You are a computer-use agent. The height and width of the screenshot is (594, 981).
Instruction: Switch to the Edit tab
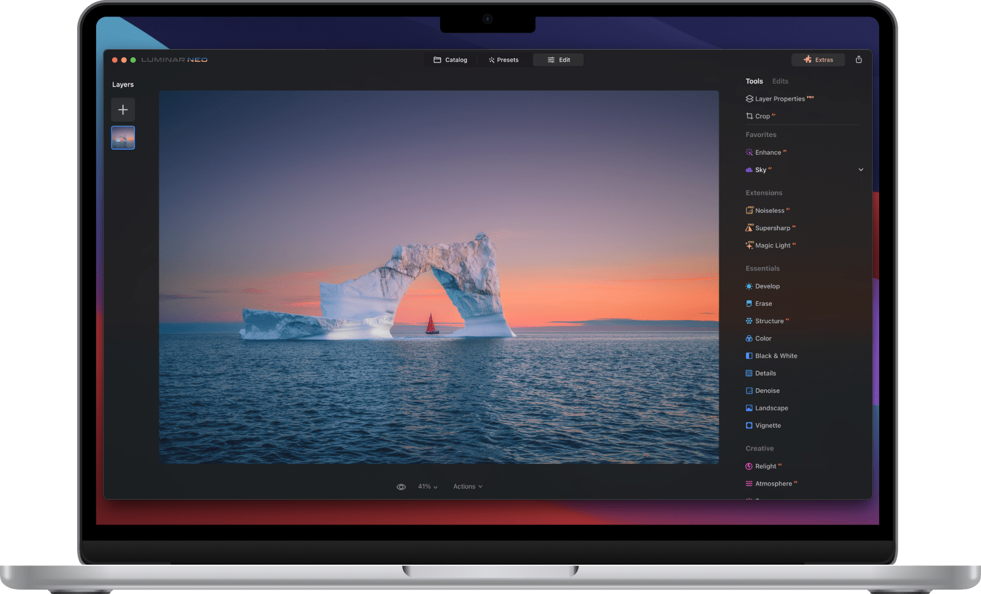(558, 60)
